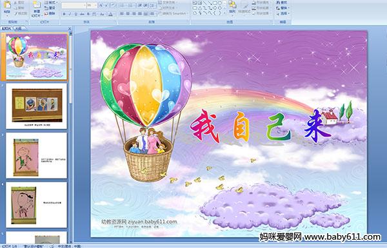
Task: Click the Arrange shapes icon
Action: pos(232,7)
